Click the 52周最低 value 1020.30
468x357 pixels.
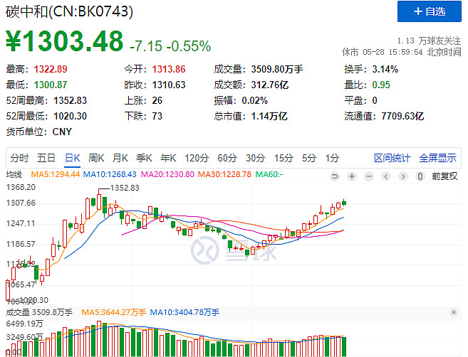tap(70, 116)
